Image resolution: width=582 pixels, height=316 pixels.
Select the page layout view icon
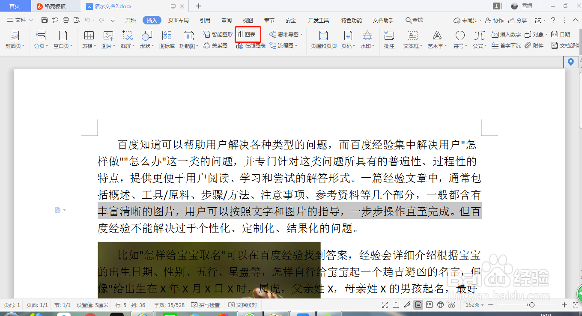[x=418, y=305]
